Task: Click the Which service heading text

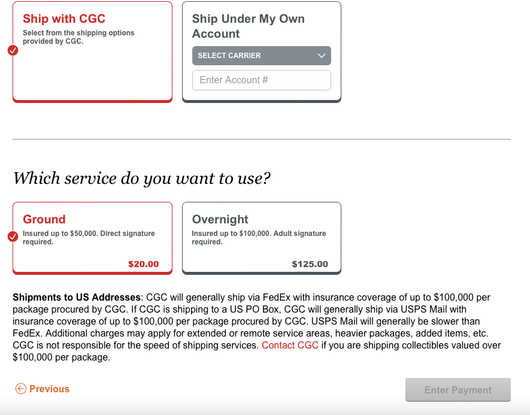Action: coord(142,178)
